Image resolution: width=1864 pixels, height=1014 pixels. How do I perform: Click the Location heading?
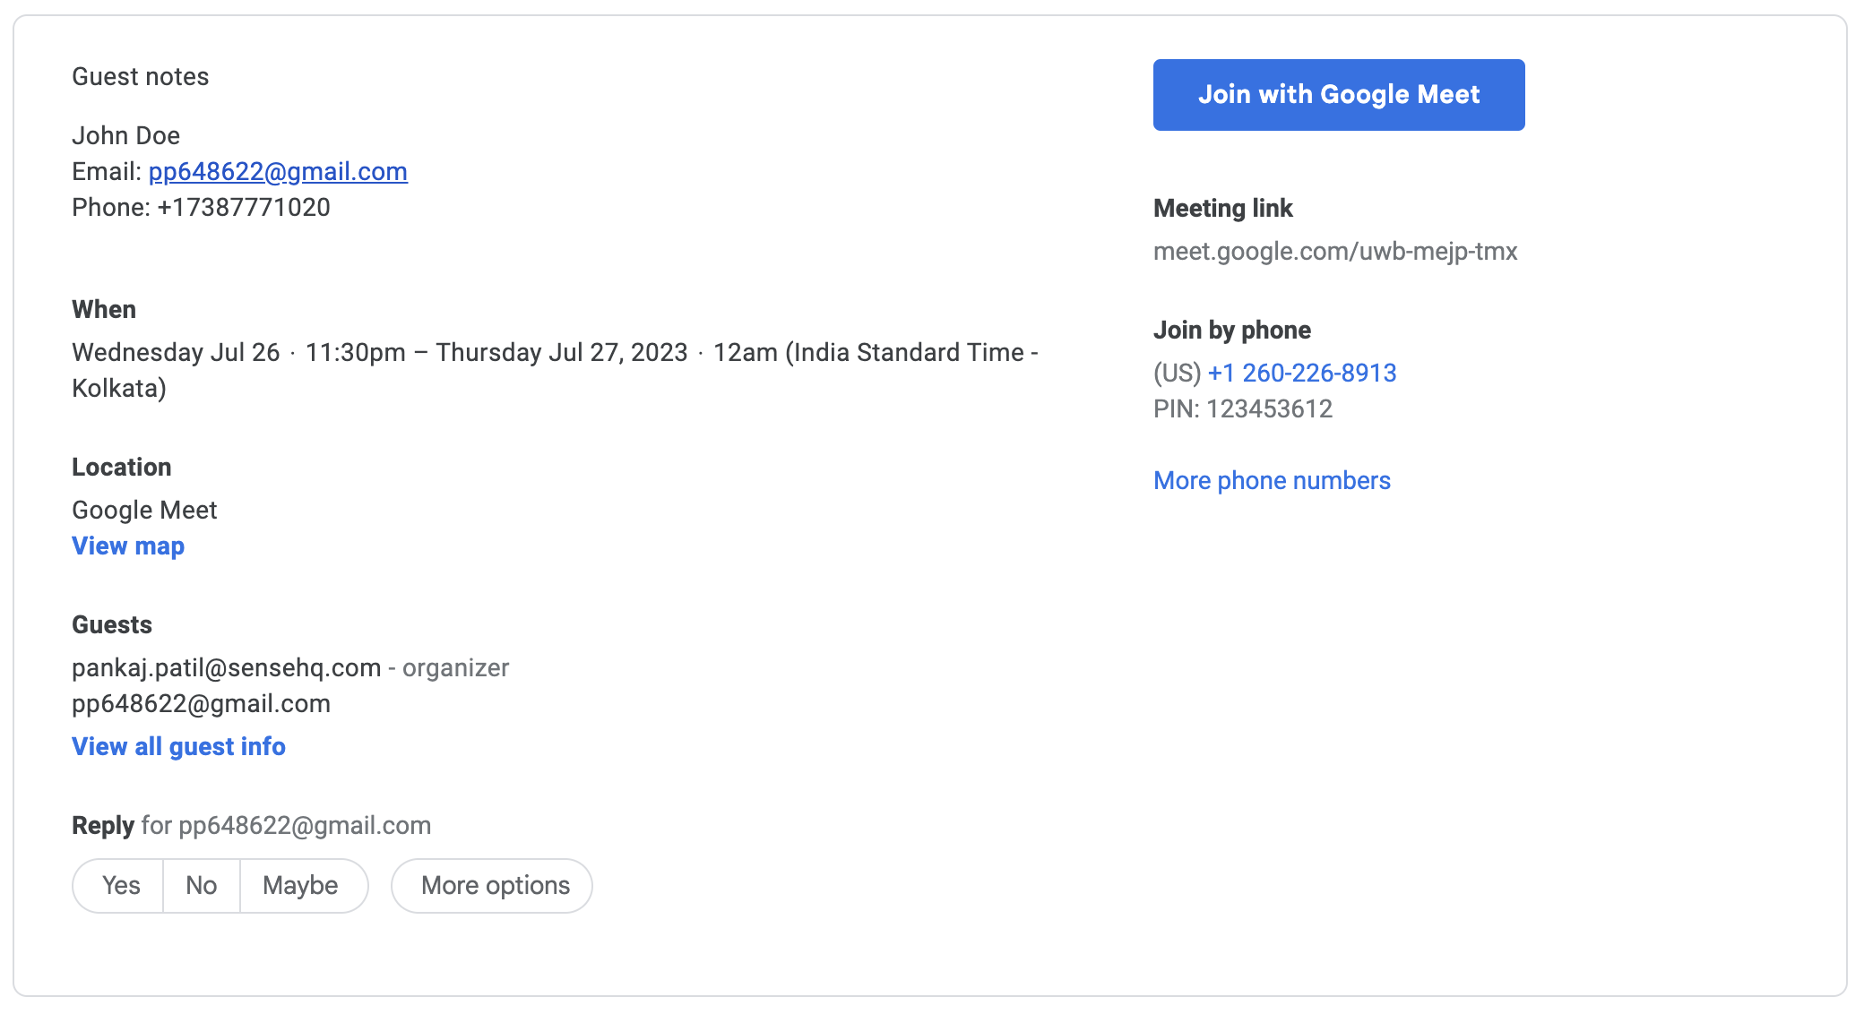(x=121, y=467)
